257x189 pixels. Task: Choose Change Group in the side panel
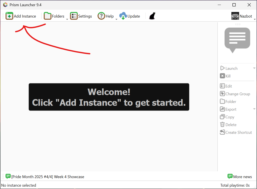[x=235, y=94]
